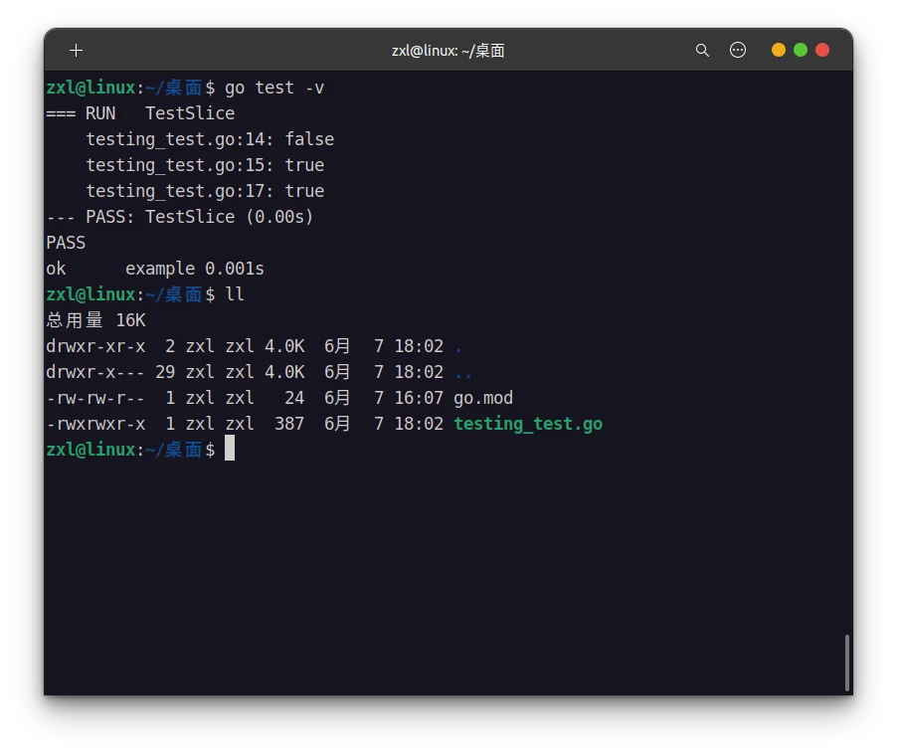The height and width of the screenshot is (755, 897).
Task: Click the terminal cursor at last prompt
Action: [x=230, y=448]
